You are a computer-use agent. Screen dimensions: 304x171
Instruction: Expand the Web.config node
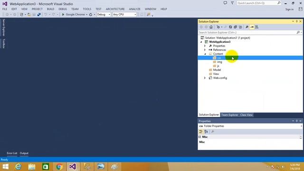tap(205, 78)
